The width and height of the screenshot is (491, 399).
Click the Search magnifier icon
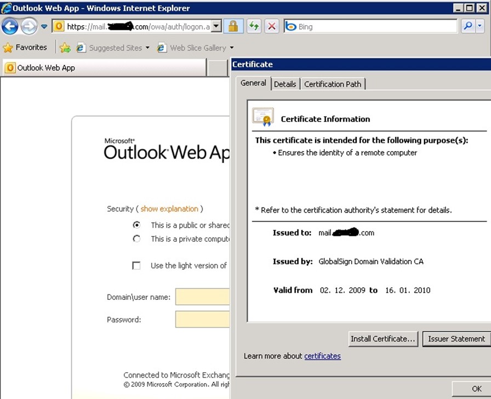467,26
